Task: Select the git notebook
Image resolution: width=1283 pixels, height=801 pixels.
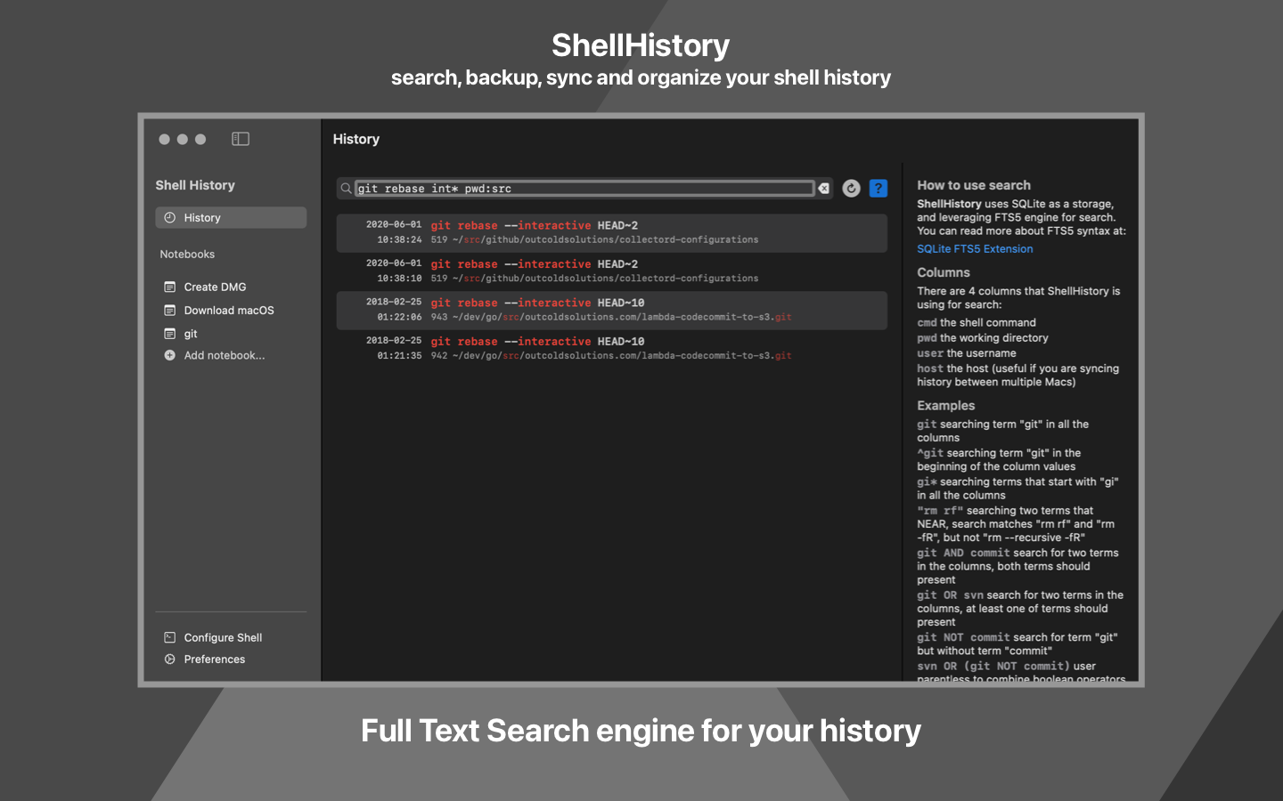Action: 191,334
